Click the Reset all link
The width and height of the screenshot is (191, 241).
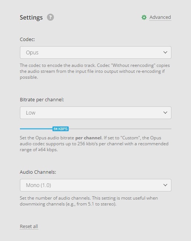coord(29,226)
